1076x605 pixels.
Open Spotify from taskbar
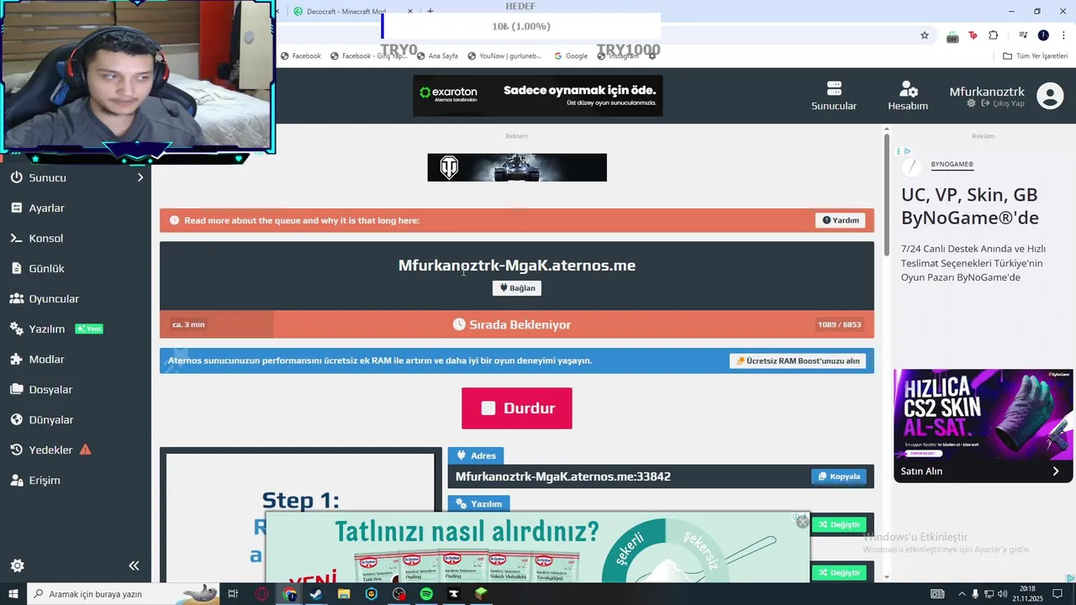tap(426, 594)
